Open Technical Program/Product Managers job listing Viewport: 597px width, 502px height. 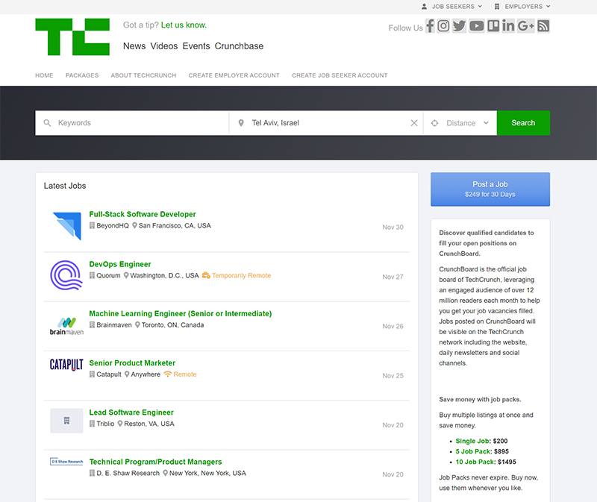(155, 462)
